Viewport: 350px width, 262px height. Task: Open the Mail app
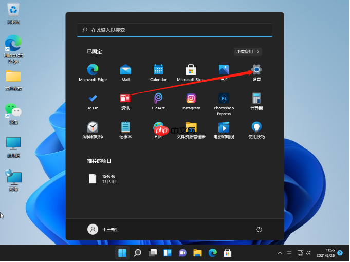pos(125,73)
